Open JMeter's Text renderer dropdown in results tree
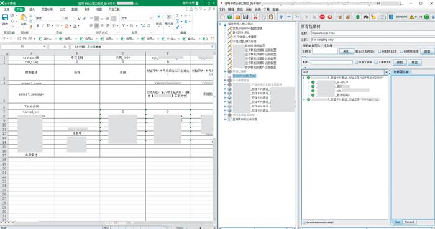435x229 pixels. tap(387, 72)
